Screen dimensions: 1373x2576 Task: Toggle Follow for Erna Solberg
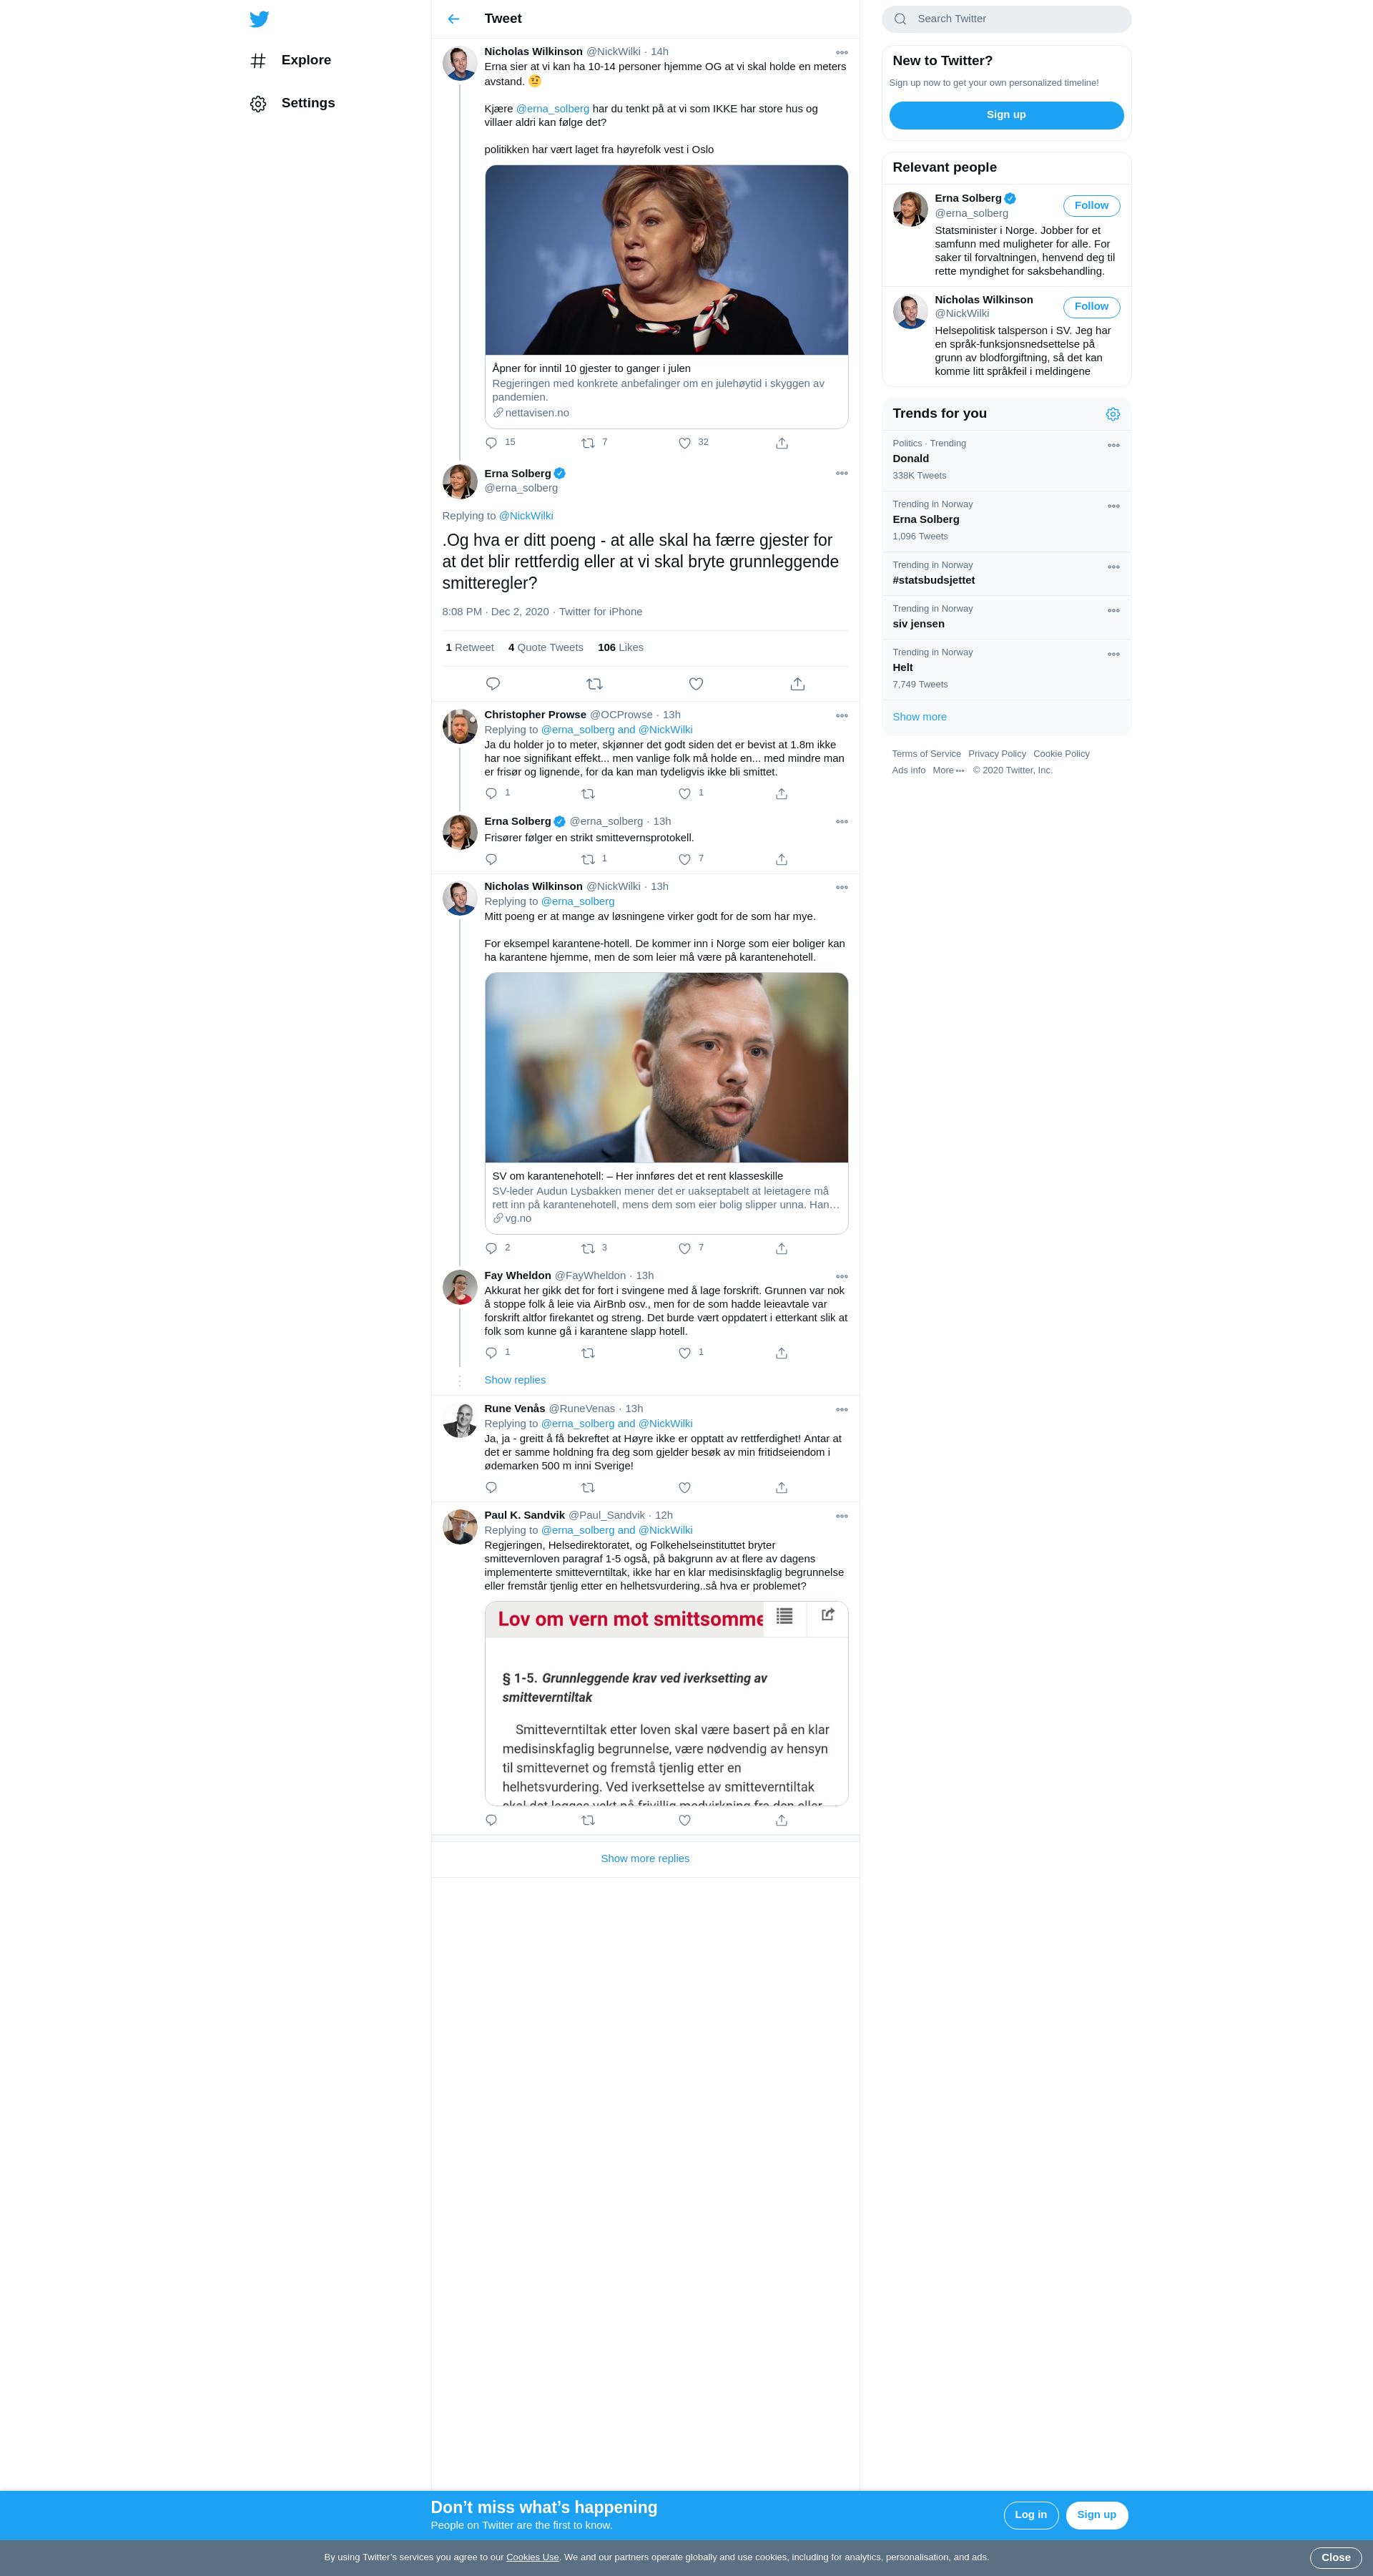(x=1091, y=206)
